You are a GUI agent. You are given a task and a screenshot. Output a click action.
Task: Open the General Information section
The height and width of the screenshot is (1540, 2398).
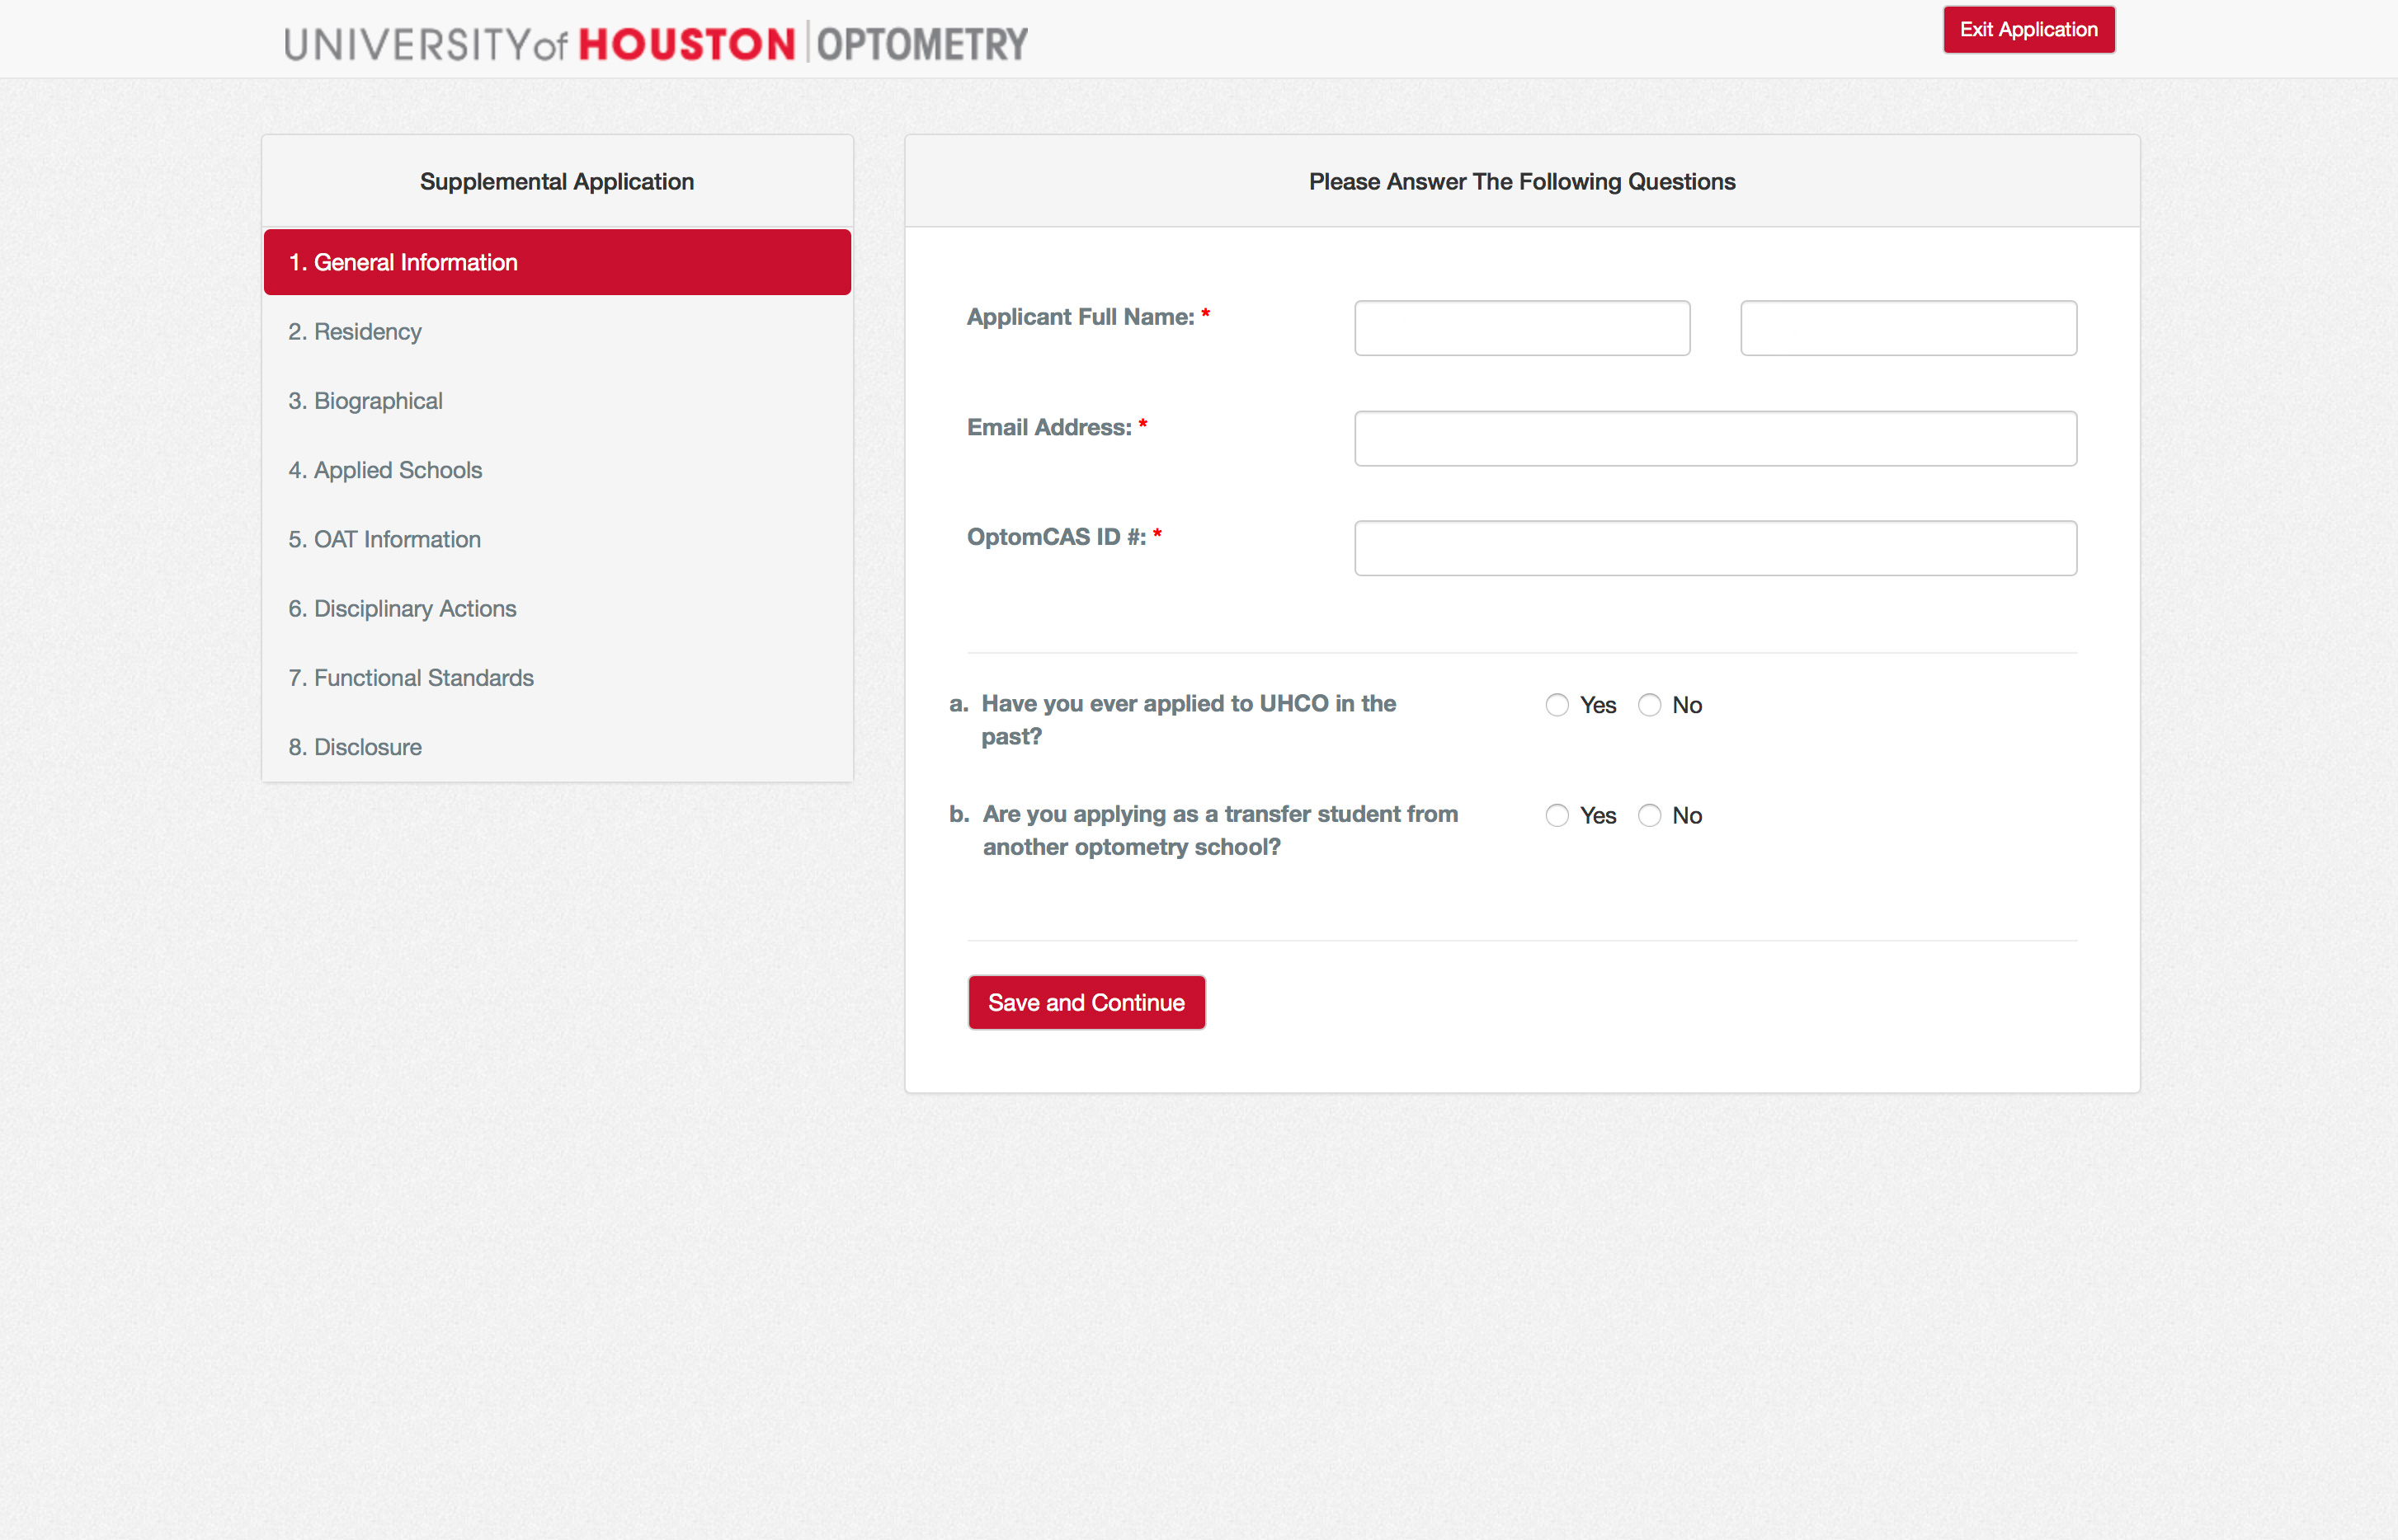(556, 262)
